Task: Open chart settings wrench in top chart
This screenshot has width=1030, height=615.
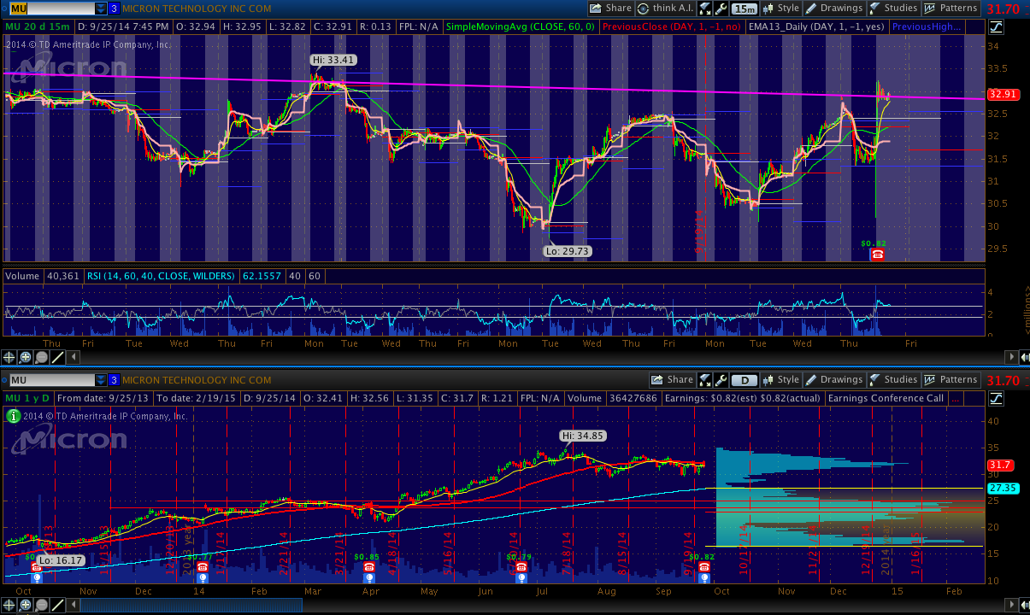Action: [722, 9]
